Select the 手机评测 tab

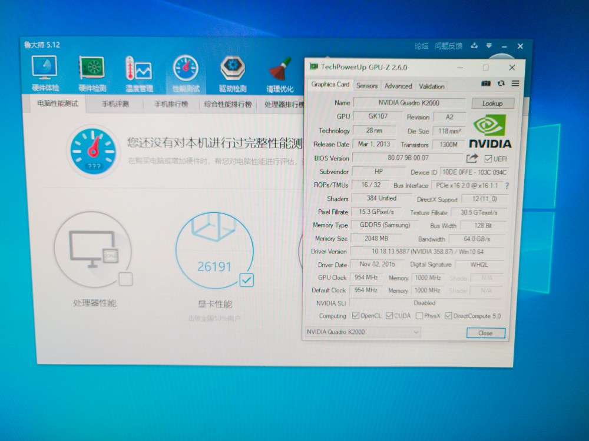click(115, 104)
